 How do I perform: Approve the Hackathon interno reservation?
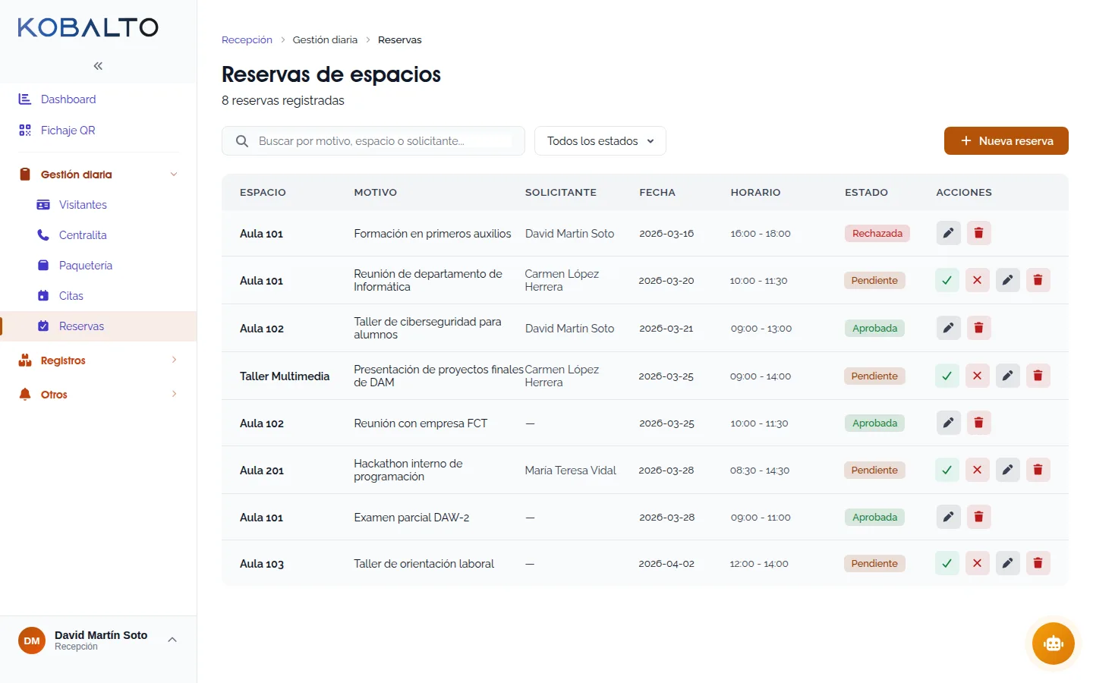point(947,470)
